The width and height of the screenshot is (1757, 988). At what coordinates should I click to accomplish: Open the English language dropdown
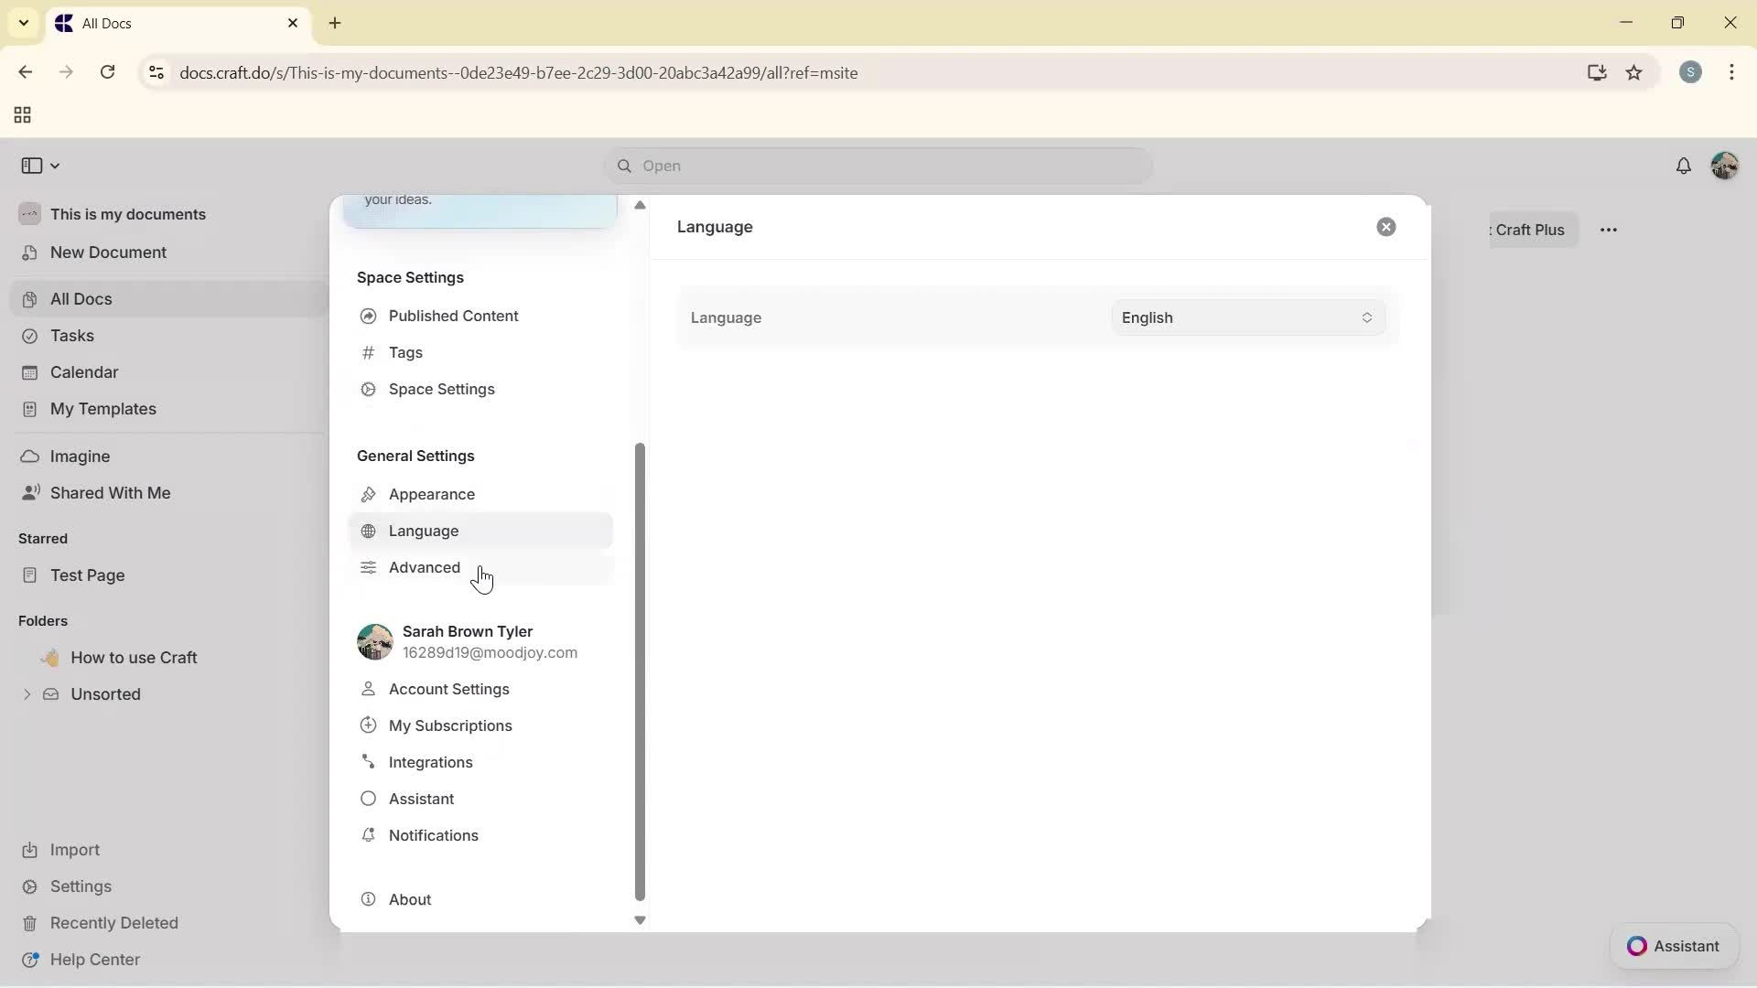pyautogui.click(x=1246, y=317)
